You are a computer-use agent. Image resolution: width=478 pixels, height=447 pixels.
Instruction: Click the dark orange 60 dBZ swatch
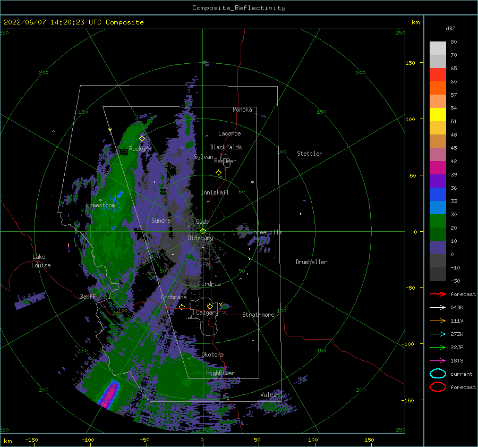[438, 88]
